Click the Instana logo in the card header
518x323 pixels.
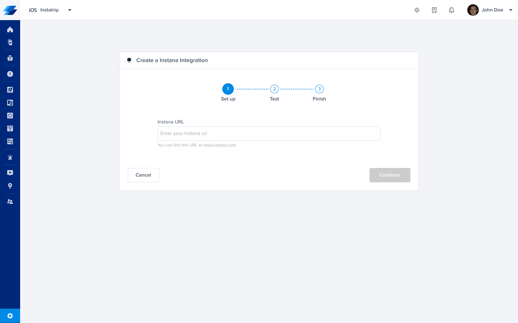[x=129, y=60]
